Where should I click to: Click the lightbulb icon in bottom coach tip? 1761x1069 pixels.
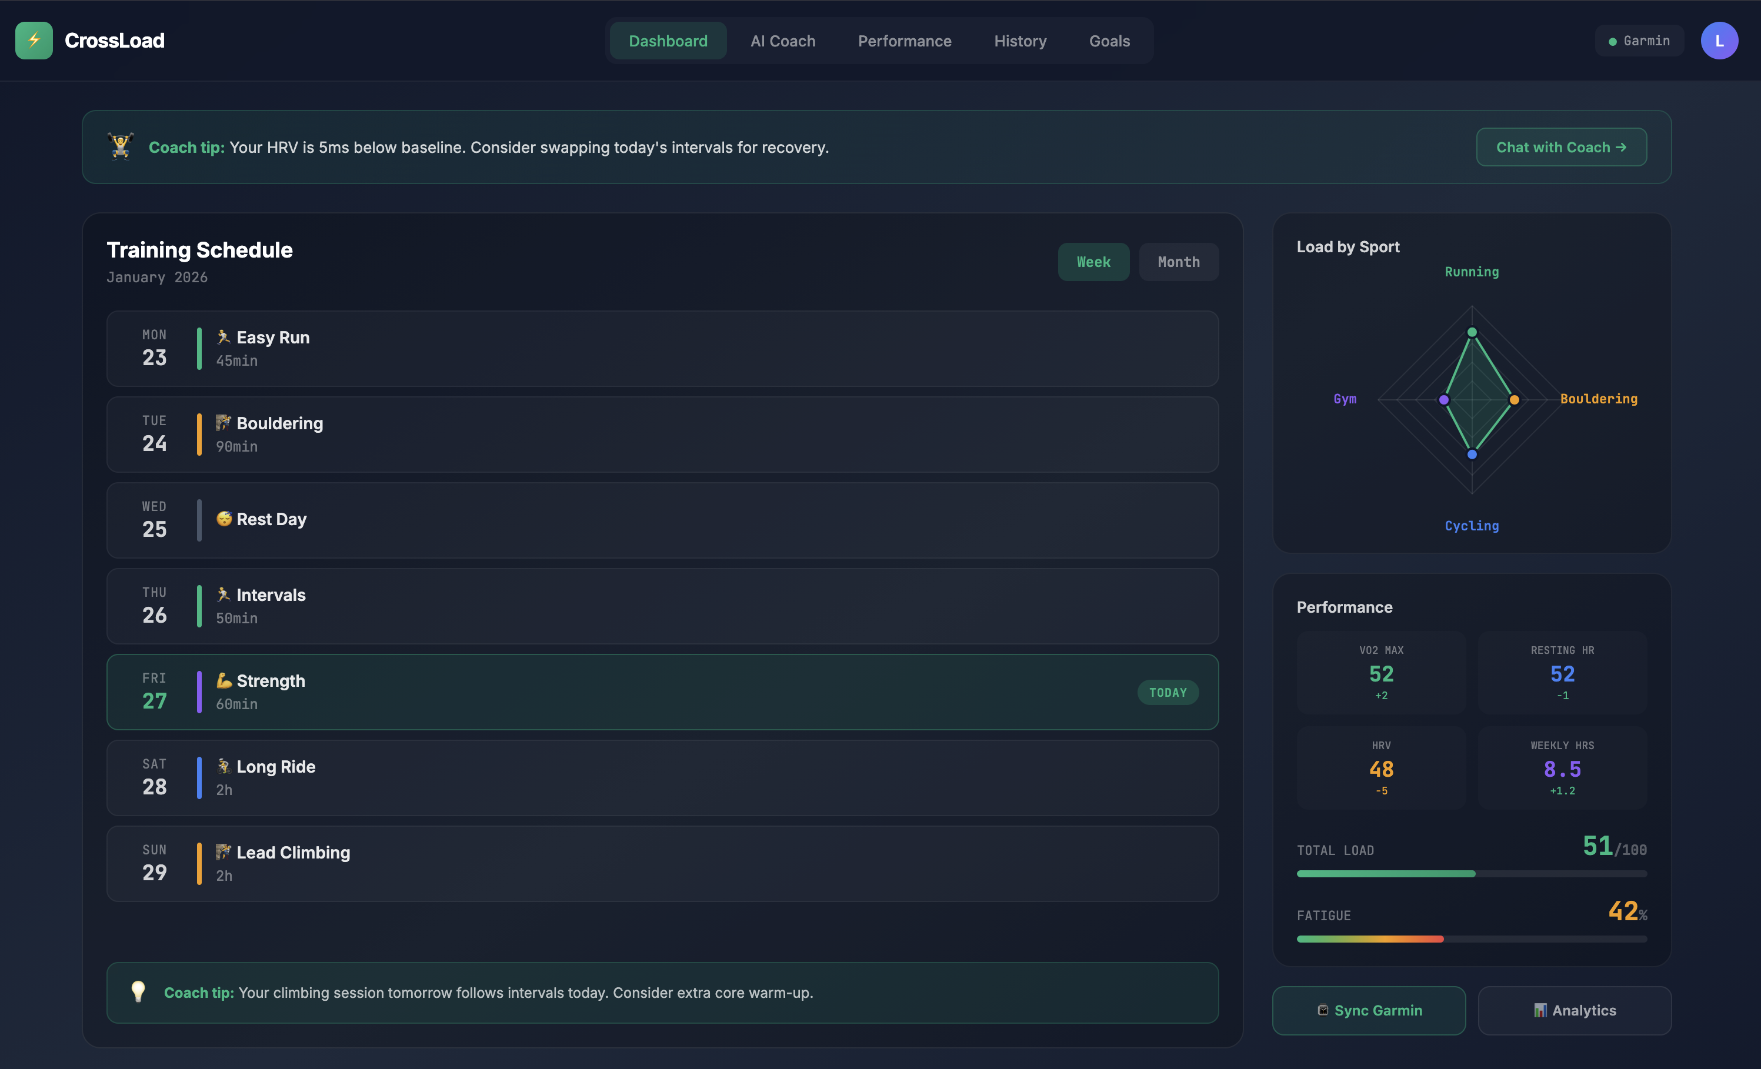tap(138, 992)
